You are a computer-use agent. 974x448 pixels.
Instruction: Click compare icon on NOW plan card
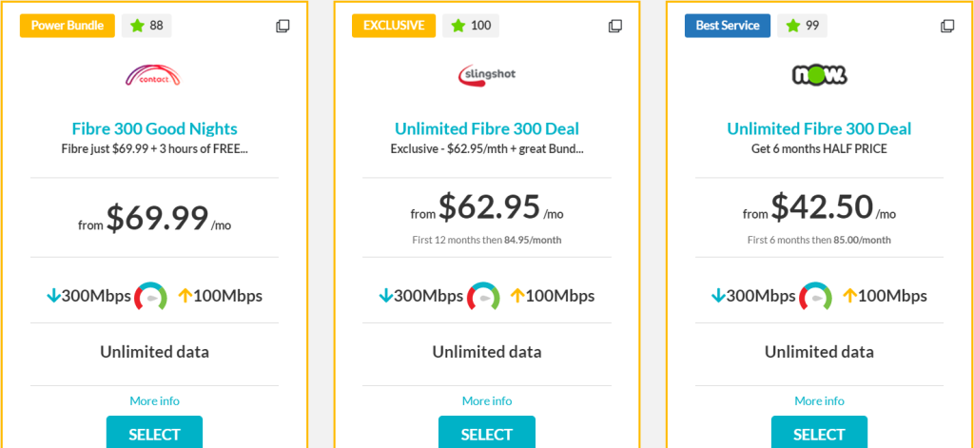click(947, 26)
